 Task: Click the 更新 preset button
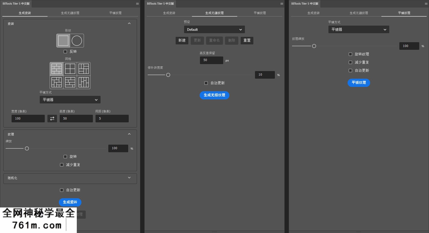[x=197, y=40]
